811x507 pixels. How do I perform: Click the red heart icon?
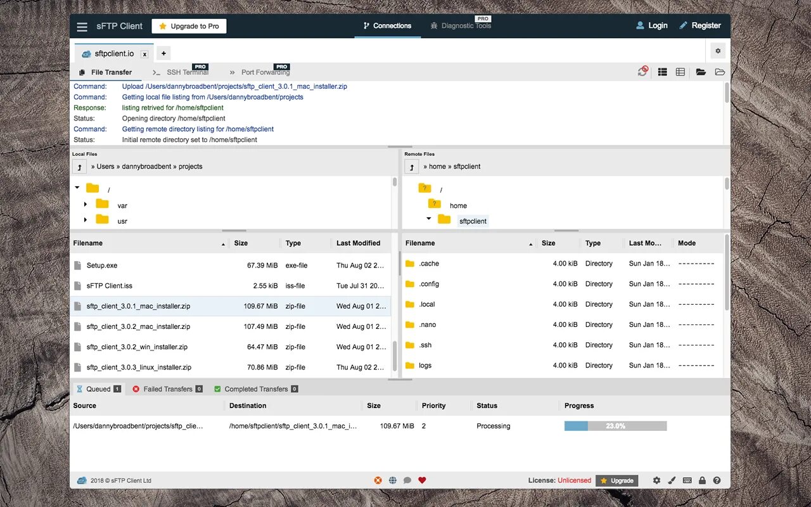pos(422,480)
